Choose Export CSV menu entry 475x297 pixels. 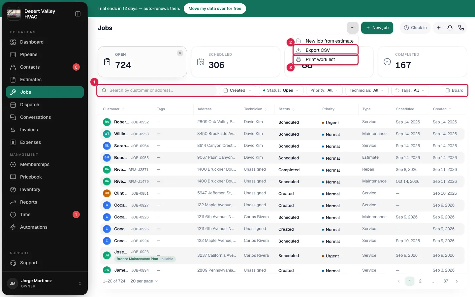(x=326, y=50)
